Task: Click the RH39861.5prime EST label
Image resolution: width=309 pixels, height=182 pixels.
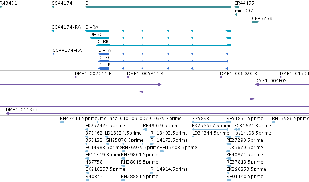Action: pos(139,155)
